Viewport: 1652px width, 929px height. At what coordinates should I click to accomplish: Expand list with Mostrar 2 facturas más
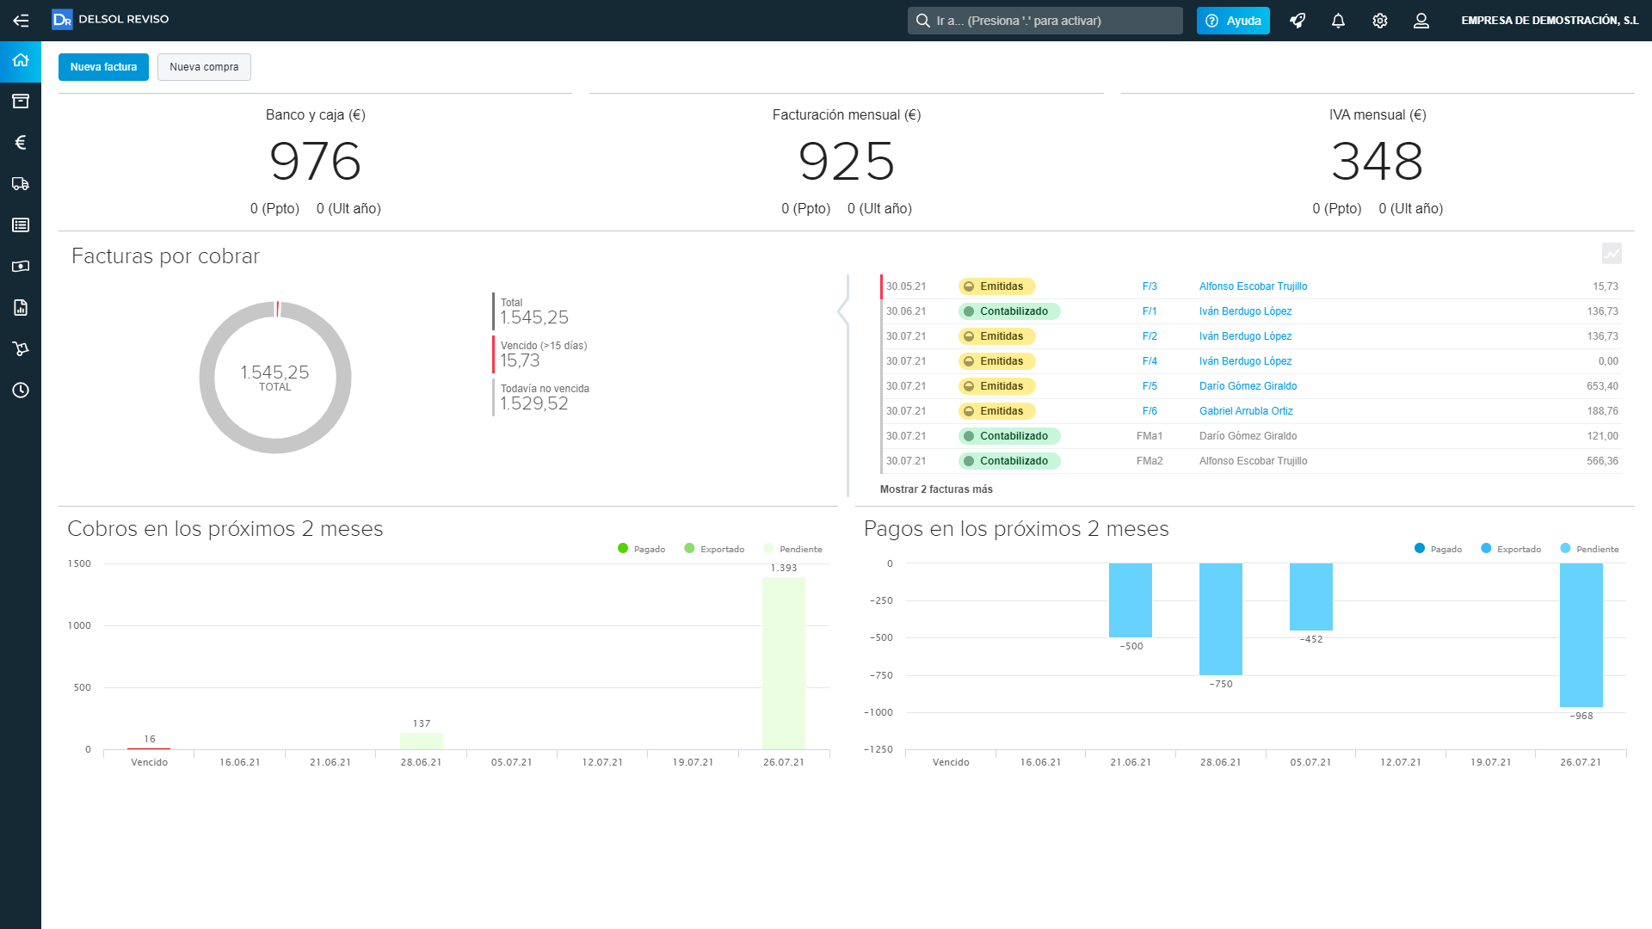click(x=936, y=489)
